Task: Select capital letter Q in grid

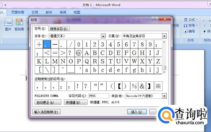Action: pos(87,61)
